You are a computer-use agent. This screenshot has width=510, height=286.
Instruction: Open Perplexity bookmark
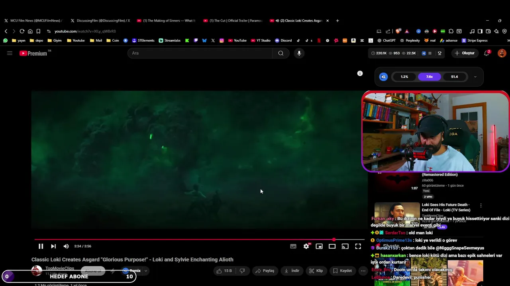click(409, 41)
